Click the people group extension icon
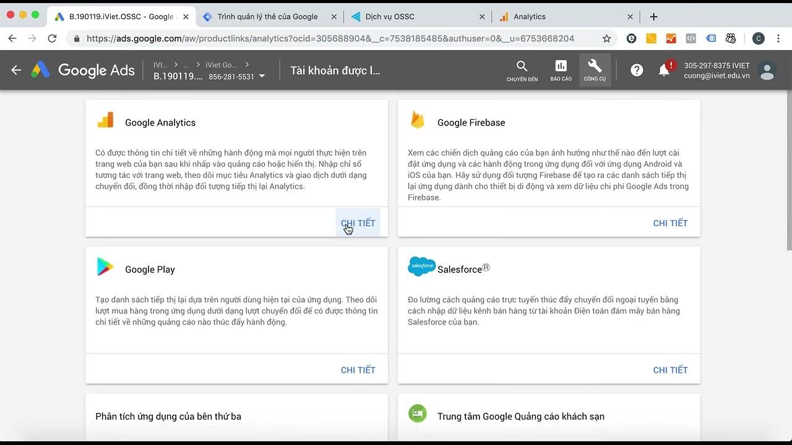The width and height of the screenshot is (792, 445). coord(731,38)
